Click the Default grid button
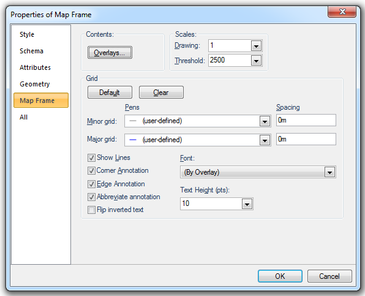 (x=110, y=93)
